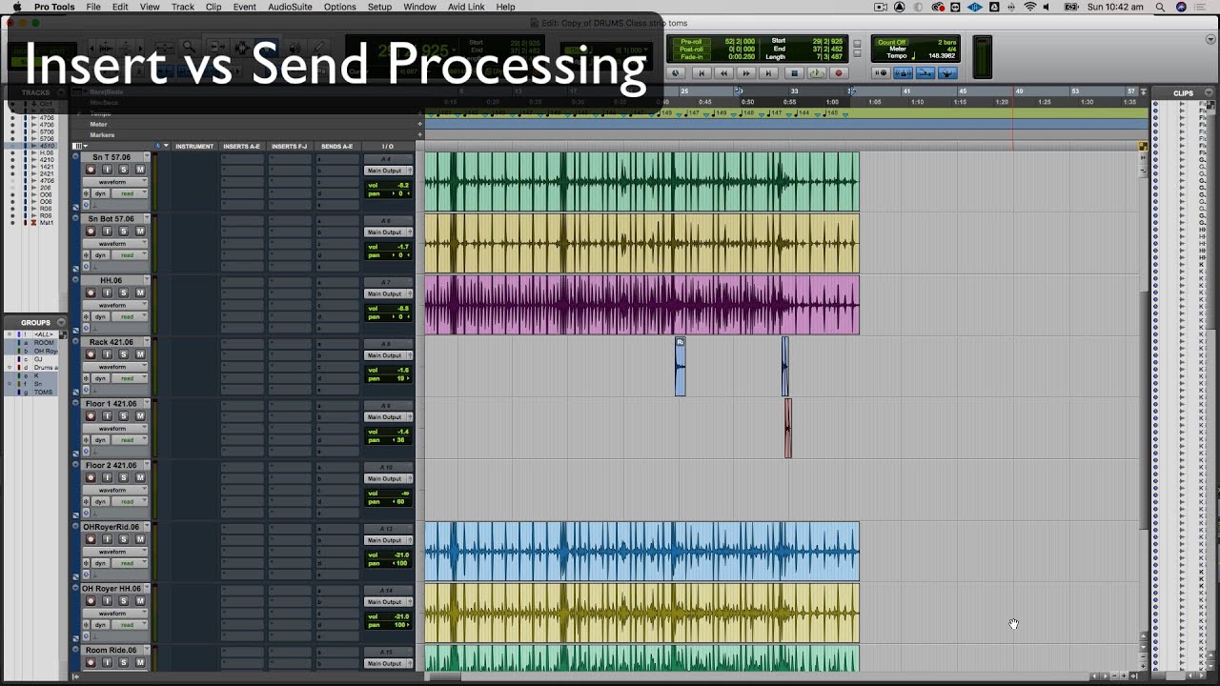Image resolution: width=1220 pixels, height=686 pixels.
Task: Toggle the metronome click button
Action: (x=903, y=73)
